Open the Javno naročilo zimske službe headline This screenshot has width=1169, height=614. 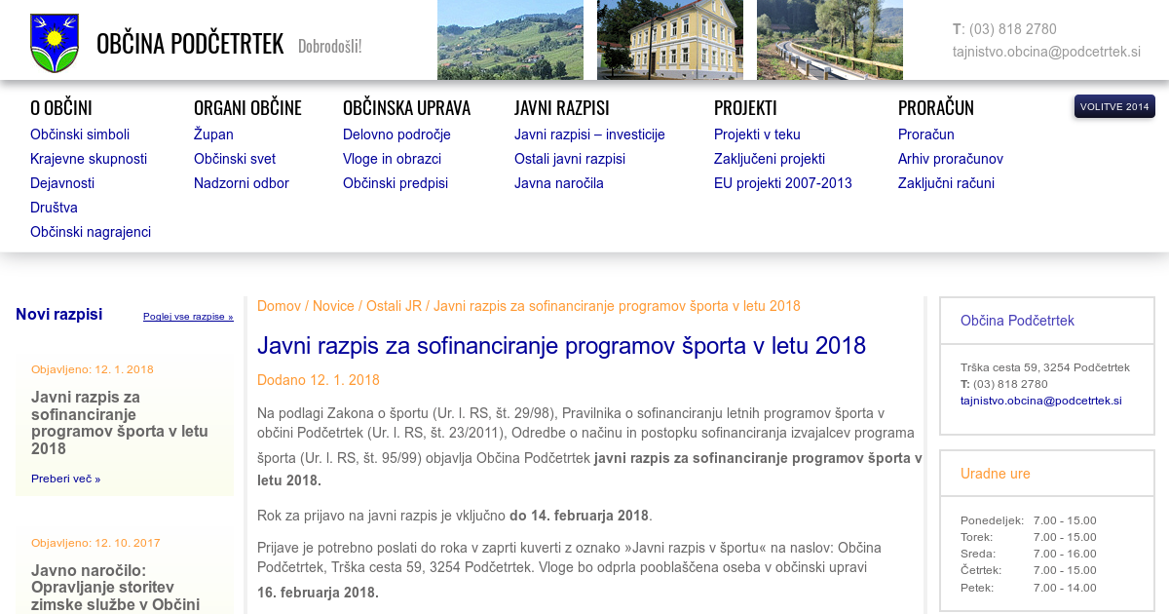pos(115,587)
